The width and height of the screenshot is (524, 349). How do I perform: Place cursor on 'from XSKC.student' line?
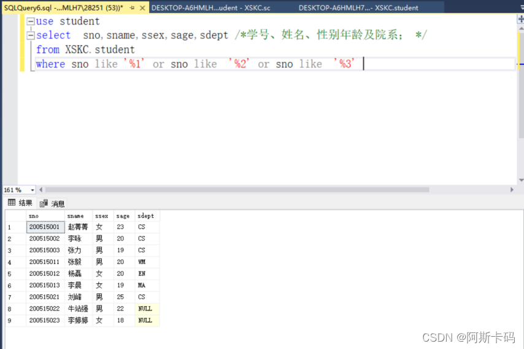pyautogui.click(x=85, y=50)
